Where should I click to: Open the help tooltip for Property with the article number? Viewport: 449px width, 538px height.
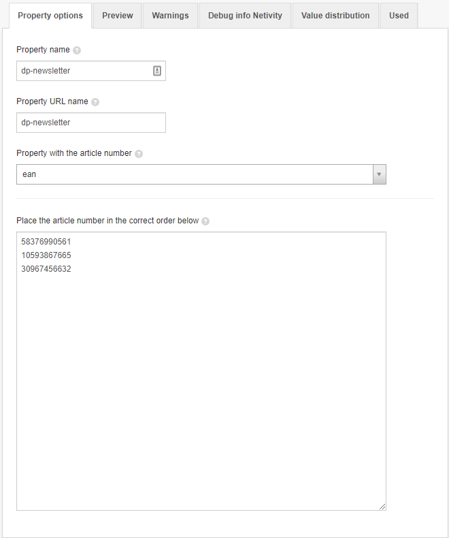[139, 154]
